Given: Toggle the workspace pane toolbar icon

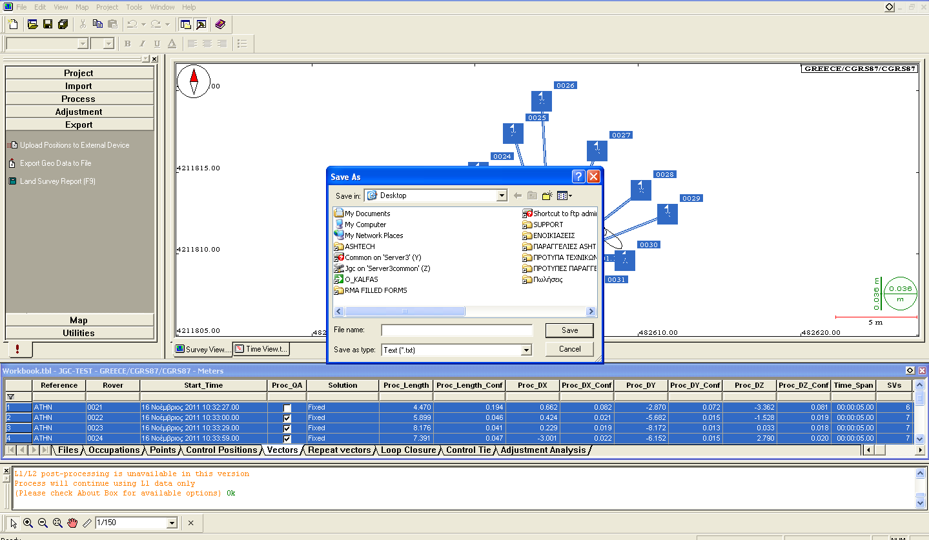Looking at the screenshot, I should tap(186, 25).
